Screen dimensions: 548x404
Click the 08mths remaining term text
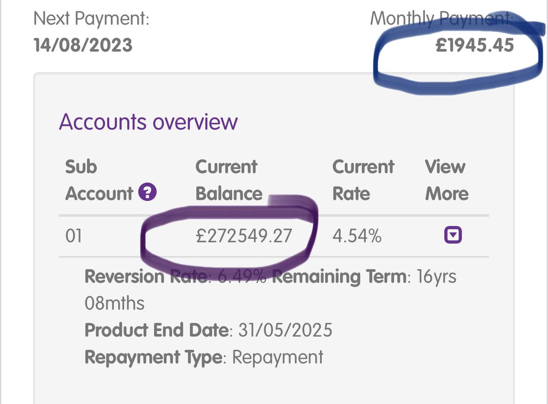(x=115, y=303)
